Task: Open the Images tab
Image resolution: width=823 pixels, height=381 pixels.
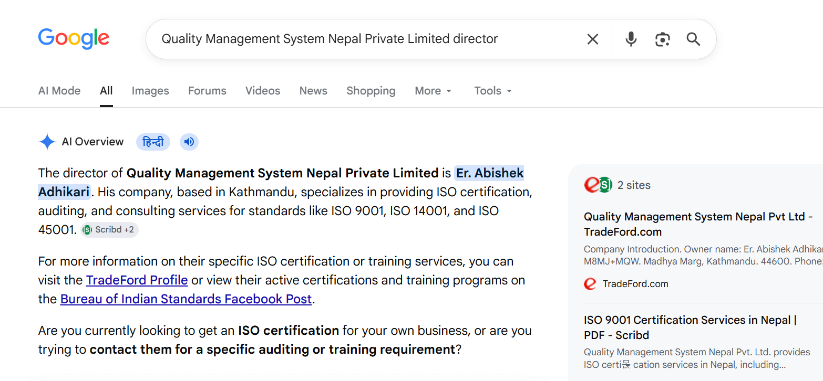Action: point(150,91)
